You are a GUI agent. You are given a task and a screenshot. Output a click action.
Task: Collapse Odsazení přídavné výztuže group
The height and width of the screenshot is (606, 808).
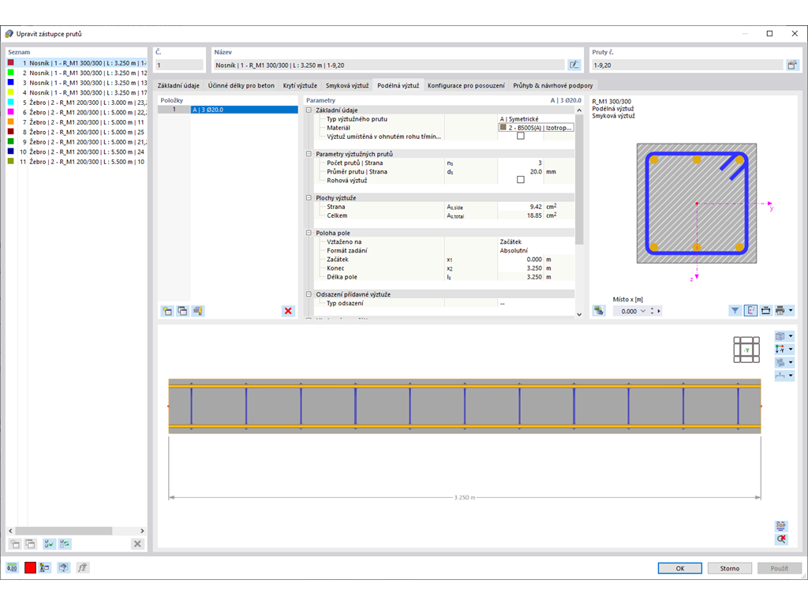[309, 294]
